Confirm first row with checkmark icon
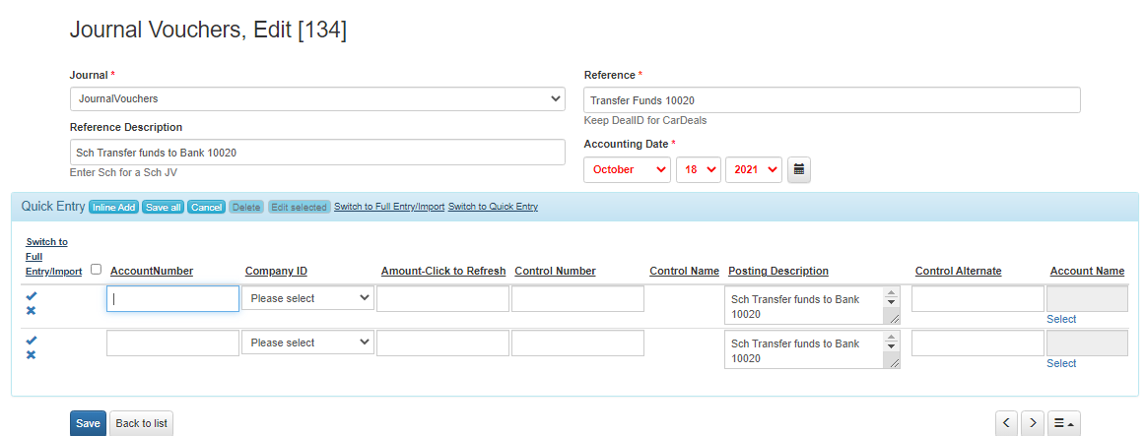The width and height of the screenshot is (1146, 436). pos(31,296)
